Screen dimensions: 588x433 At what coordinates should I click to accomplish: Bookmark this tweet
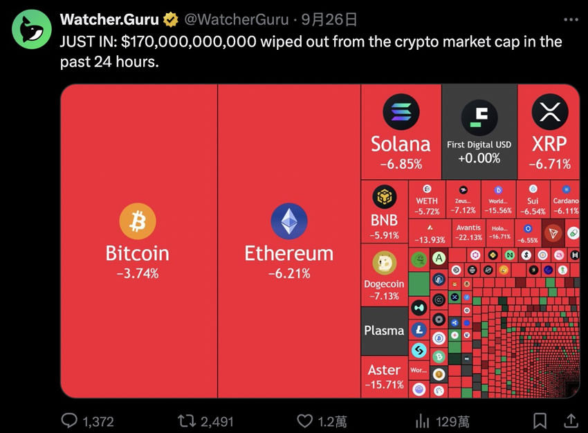[540, 421]
